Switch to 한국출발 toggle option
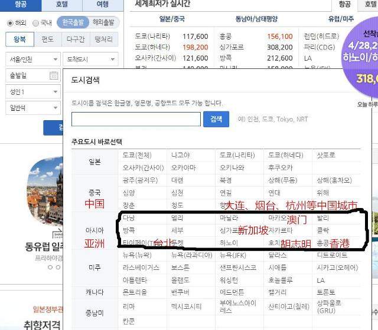 73,22
